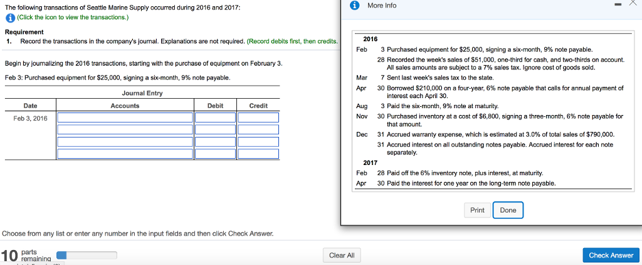The width and height of the screenshot is (642, 265).
Task: Click 'Sent last week's sales tax' transaction
Action: click(x=440, y=77)
